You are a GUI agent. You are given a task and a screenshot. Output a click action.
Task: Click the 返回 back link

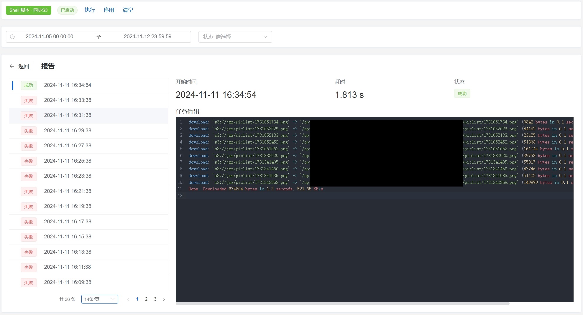pyautogui.click(x=24, y=66)
